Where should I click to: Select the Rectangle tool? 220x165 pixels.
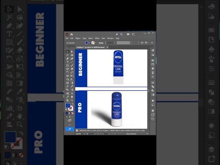pos(67,66)
